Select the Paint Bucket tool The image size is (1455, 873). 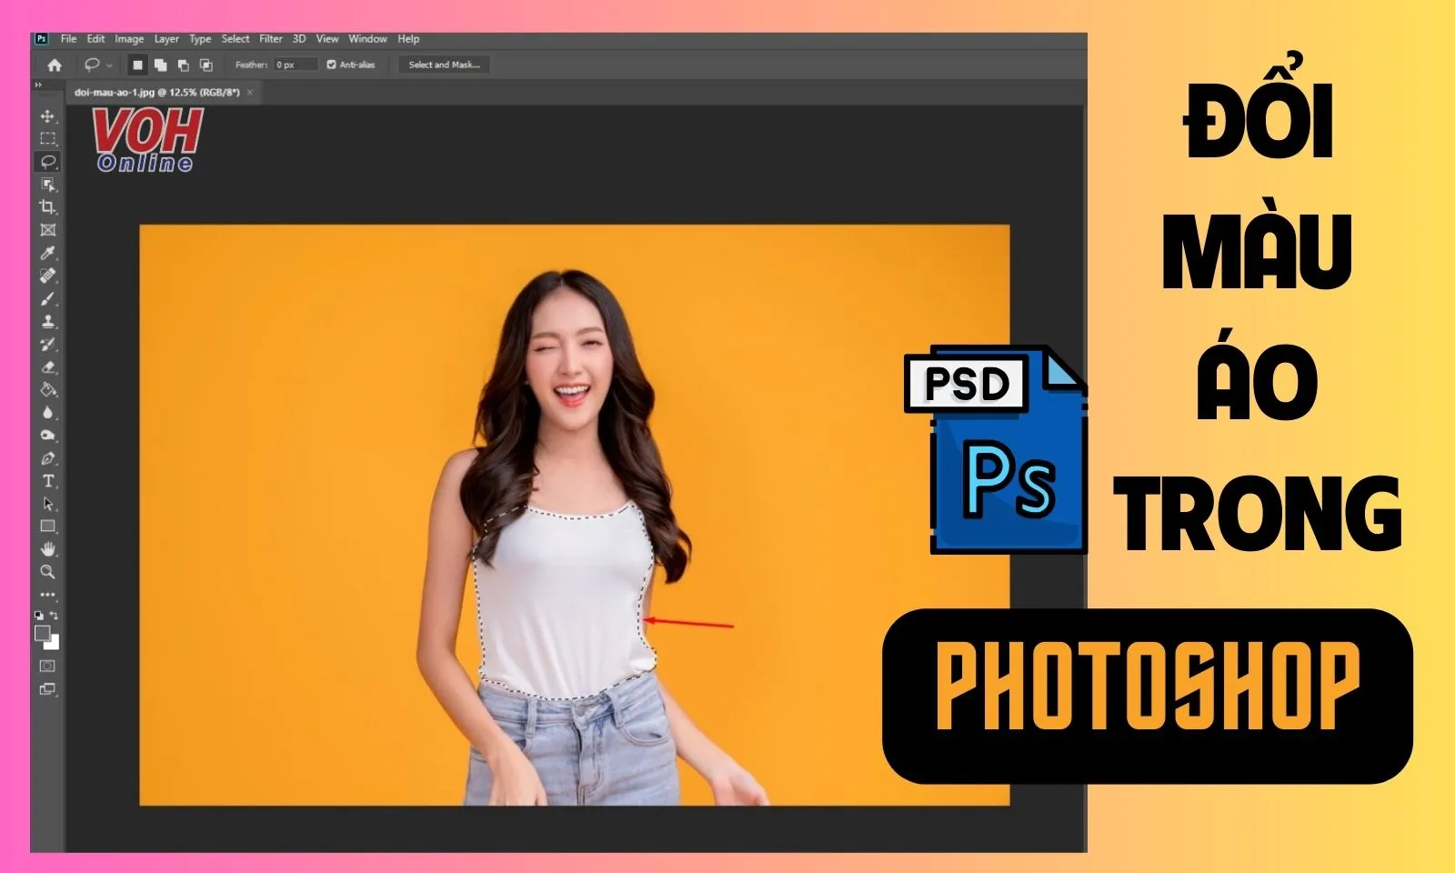click(47, 389)
